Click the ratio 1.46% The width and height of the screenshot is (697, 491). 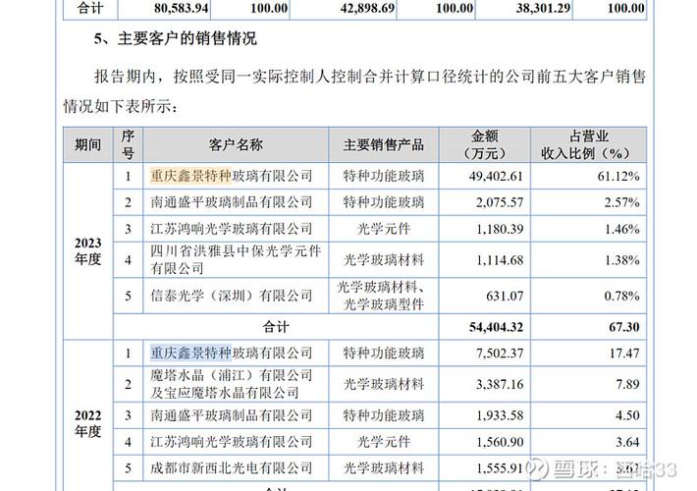(621, 229)
